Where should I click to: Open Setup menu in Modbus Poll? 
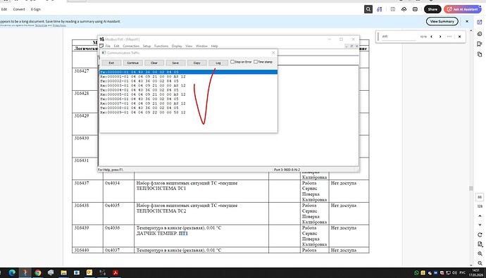coord(147,46)
